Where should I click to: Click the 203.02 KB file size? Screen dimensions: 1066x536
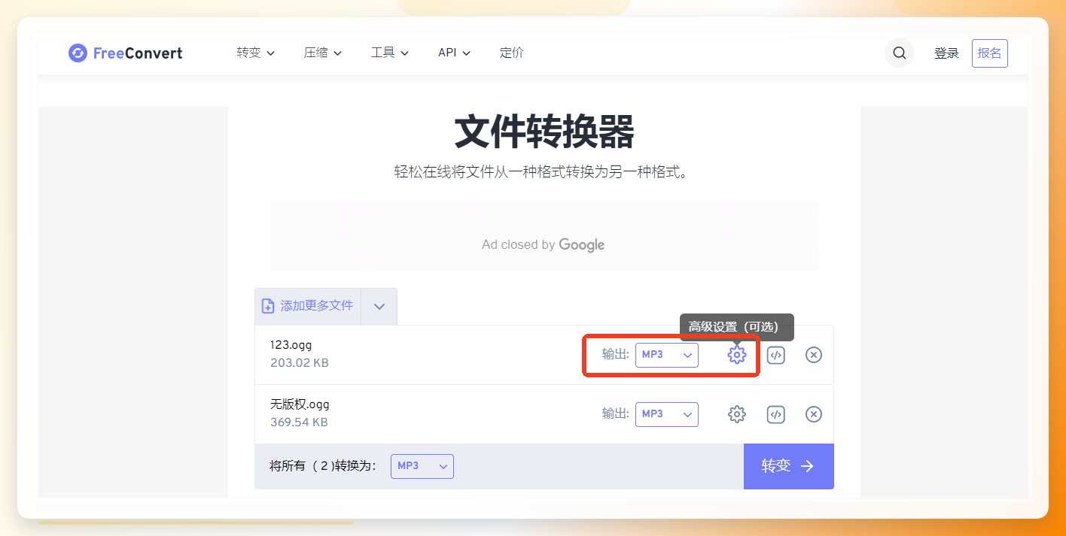pos(300,363)
